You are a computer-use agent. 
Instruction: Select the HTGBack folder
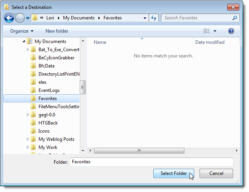[48, 123]
